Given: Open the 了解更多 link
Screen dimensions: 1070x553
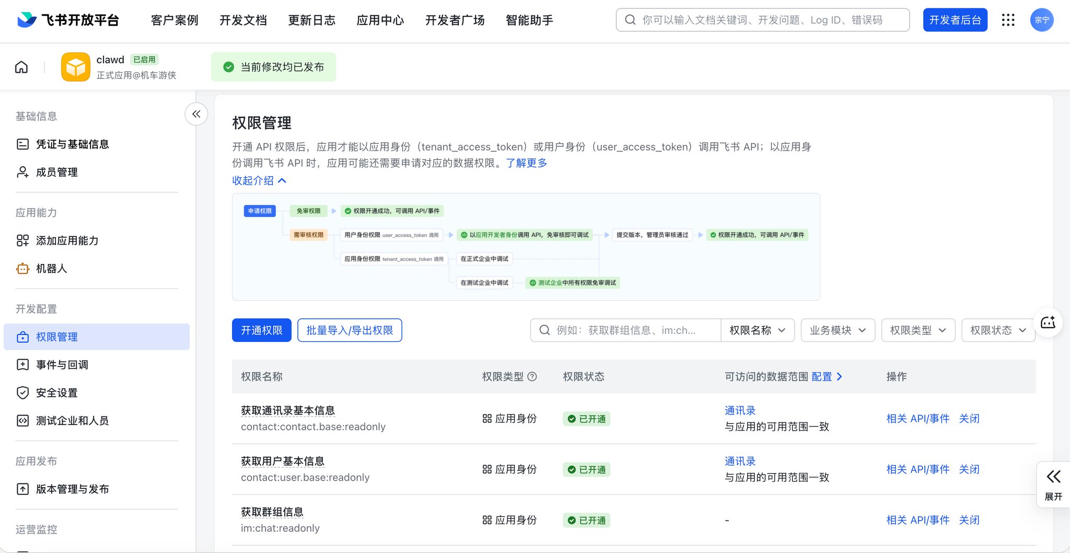Looking at the screenshot, I should (x=526, y=163).
